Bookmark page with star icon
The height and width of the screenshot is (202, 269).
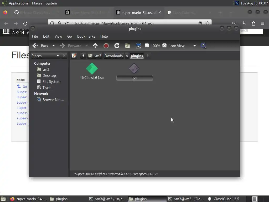208,23
